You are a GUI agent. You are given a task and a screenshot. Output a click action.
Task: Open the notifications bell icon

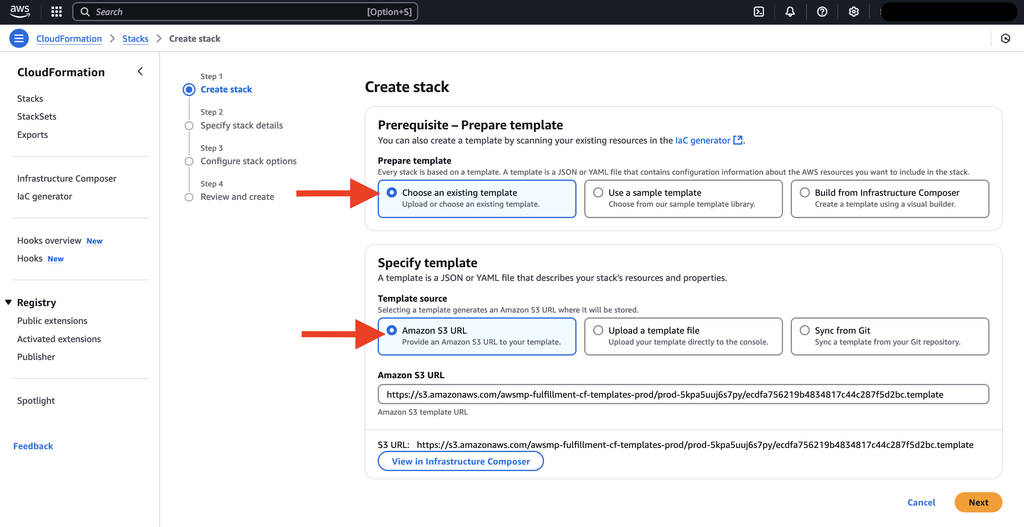(x=790, y=12)
